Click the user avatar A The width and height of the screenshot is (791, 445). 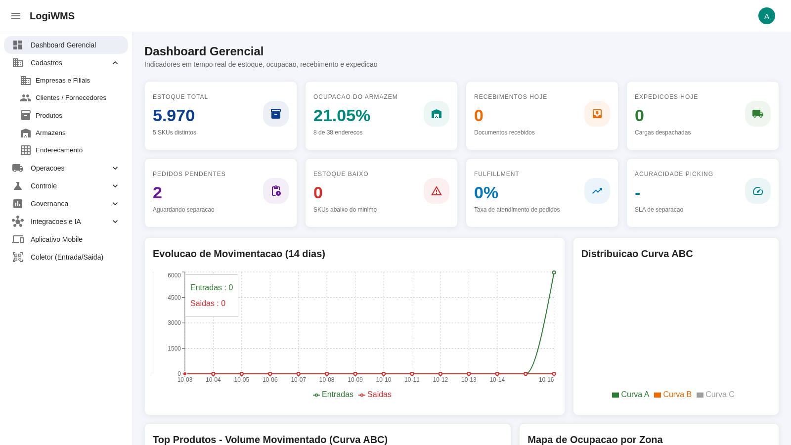point(767,16)
